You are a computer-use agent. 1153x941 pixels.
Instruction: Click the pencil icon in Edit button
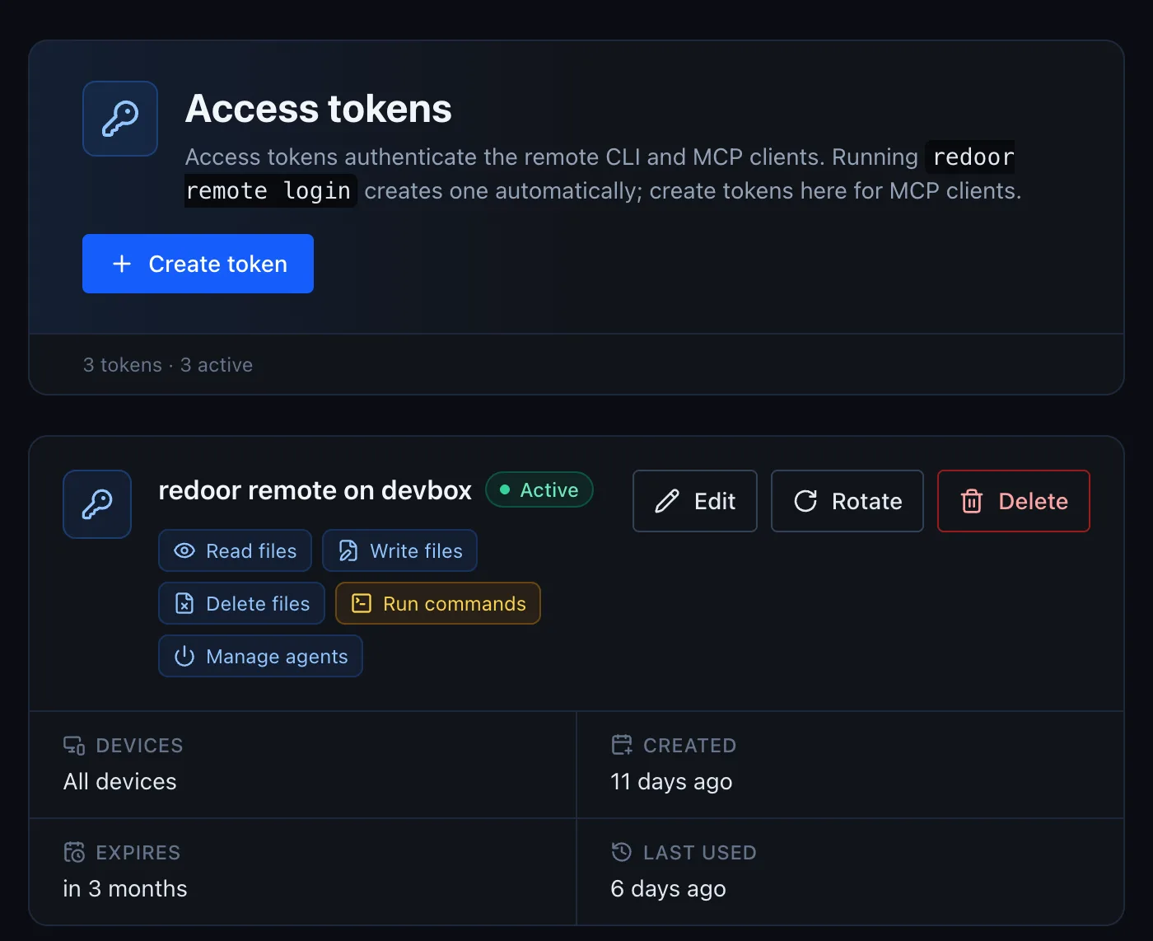(667, 501)
